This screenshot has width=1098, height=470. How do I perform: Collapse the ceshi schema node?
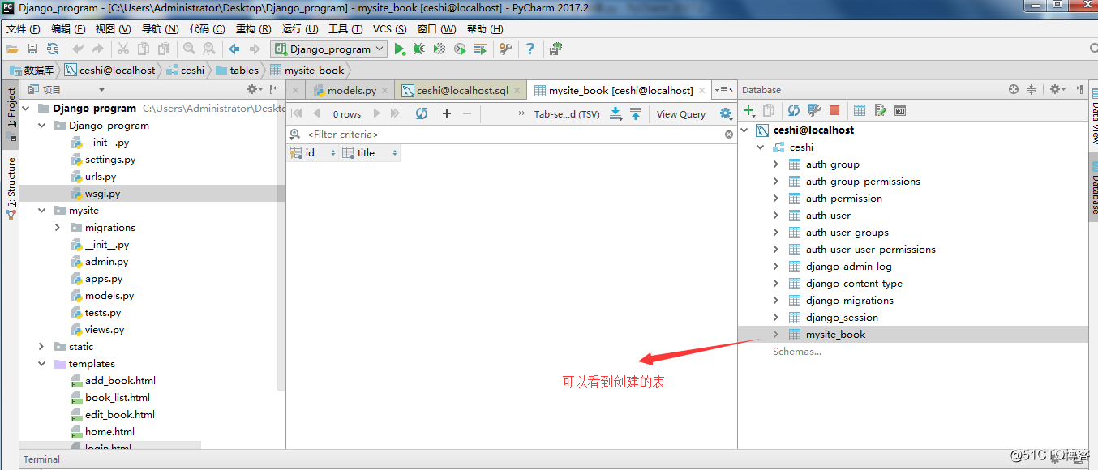click(x=760, y=147)
